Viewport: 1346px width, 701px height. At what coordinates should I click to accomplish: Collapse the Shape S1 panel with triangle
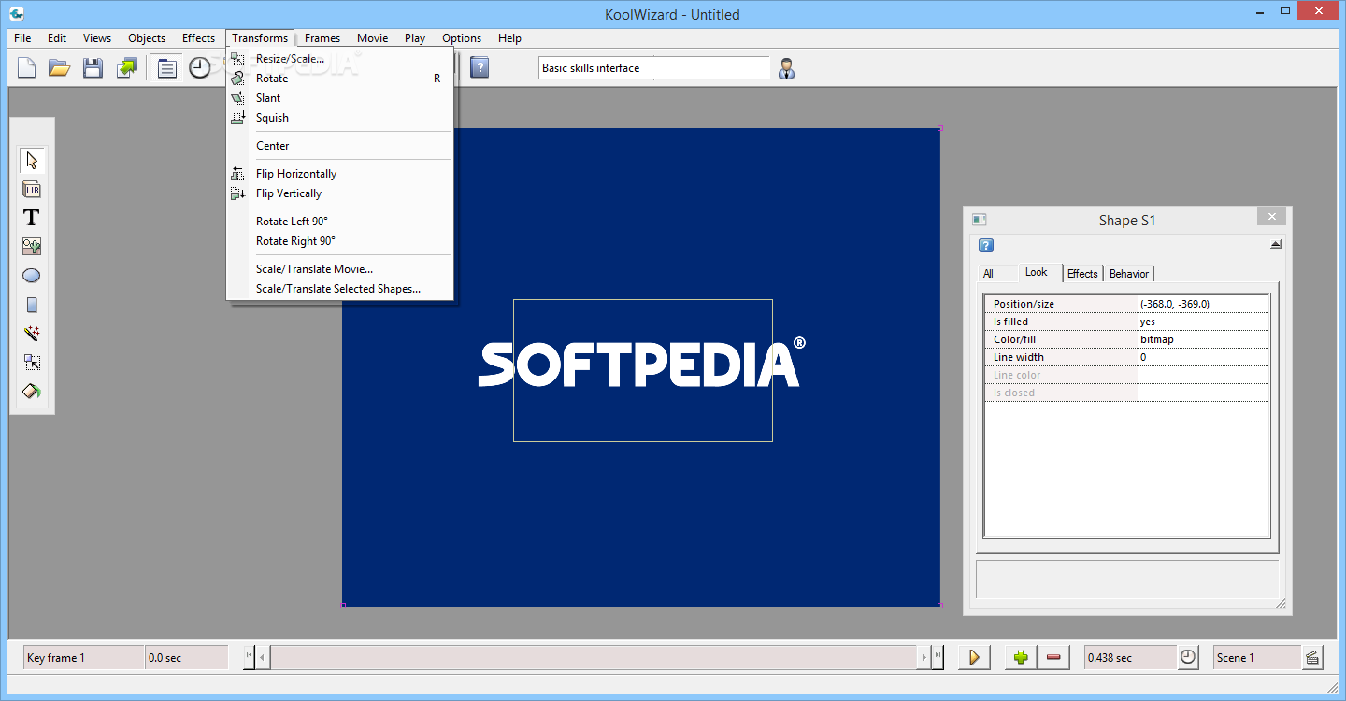tap(1276, 245)
